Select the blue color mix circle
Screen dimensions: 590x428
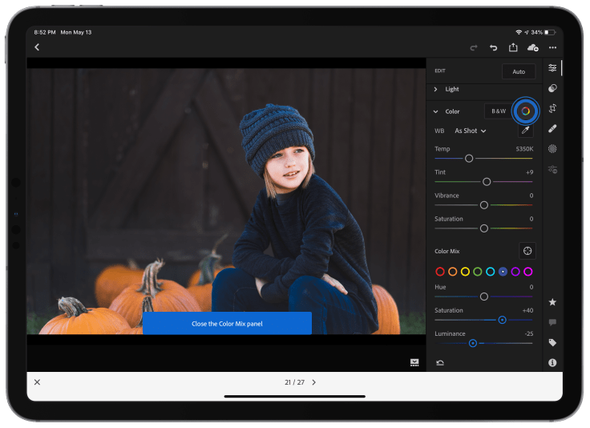(503, 272)
